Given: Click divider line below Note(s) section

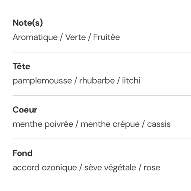Looking at the screenshot, I should [101, 52].
